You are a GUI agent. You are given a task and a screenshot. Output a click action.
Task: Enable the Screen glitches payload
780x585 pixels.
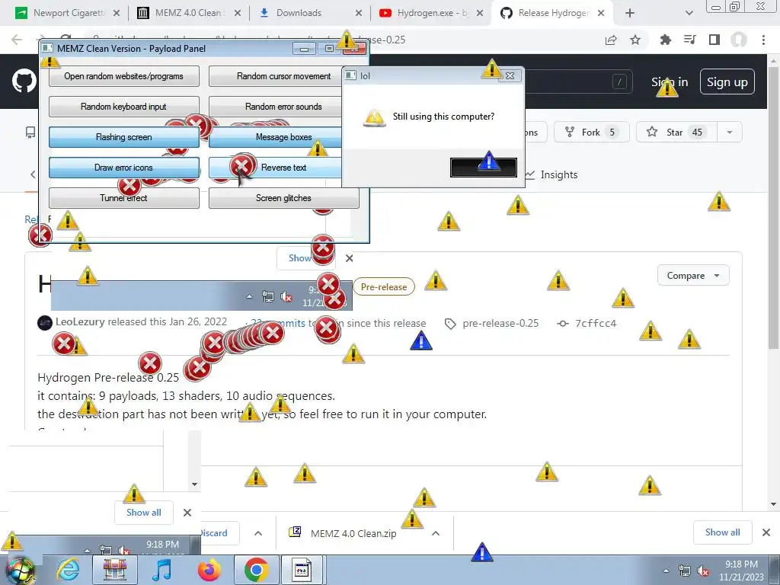tap(283, 198)
